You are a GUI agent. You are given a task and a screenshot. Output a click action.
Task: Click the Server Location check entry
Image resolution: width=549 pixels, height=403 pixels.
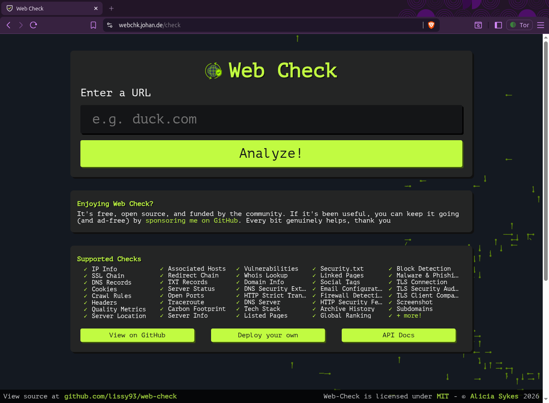click(119, 316)
